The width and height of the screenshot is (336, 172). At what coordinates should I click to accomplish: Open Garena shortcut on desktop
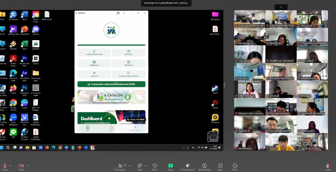pyautogui.click(x=215, y=104)
